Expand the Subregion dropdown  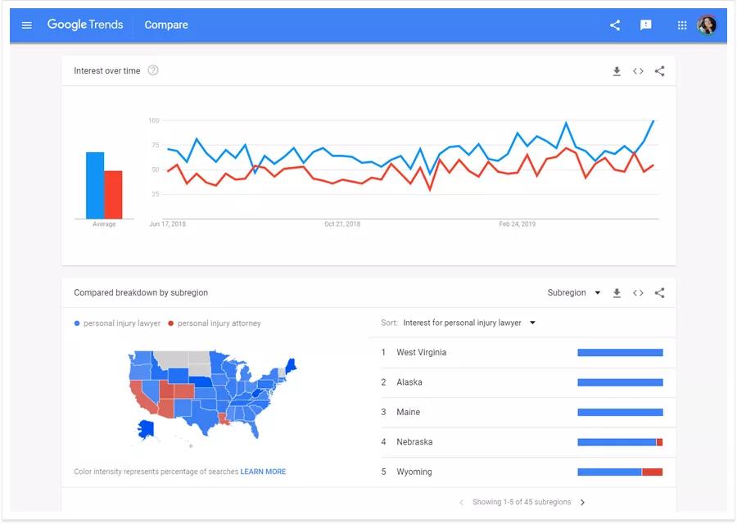(x=573, y=293)
